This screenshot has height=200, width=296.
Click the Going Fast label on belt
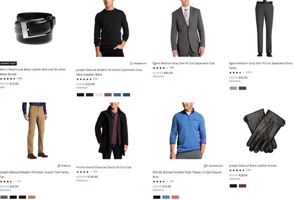tap(8, 64)
